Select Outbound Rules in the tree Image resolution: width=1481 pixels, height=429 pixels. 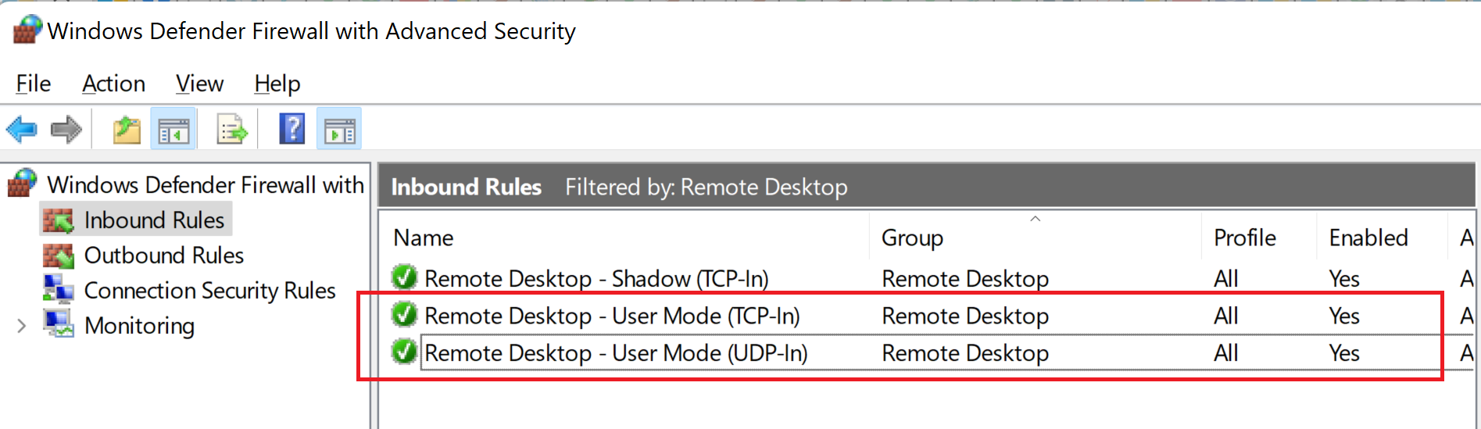coord(163,256)
